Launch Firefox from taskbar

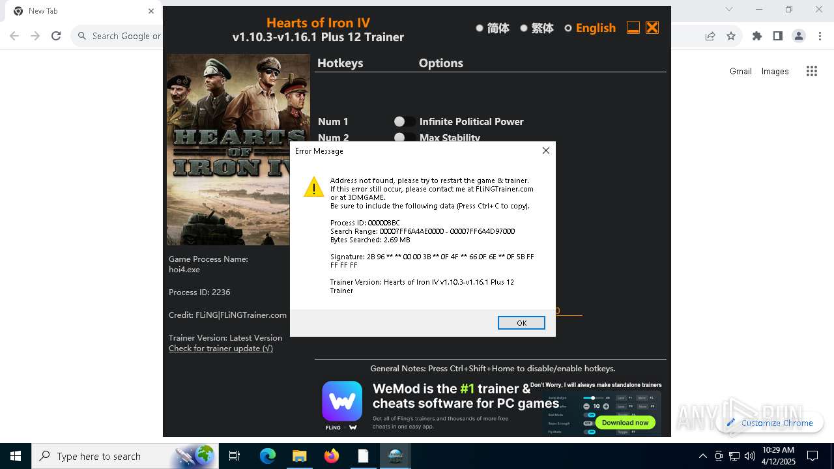pos(332,456)
